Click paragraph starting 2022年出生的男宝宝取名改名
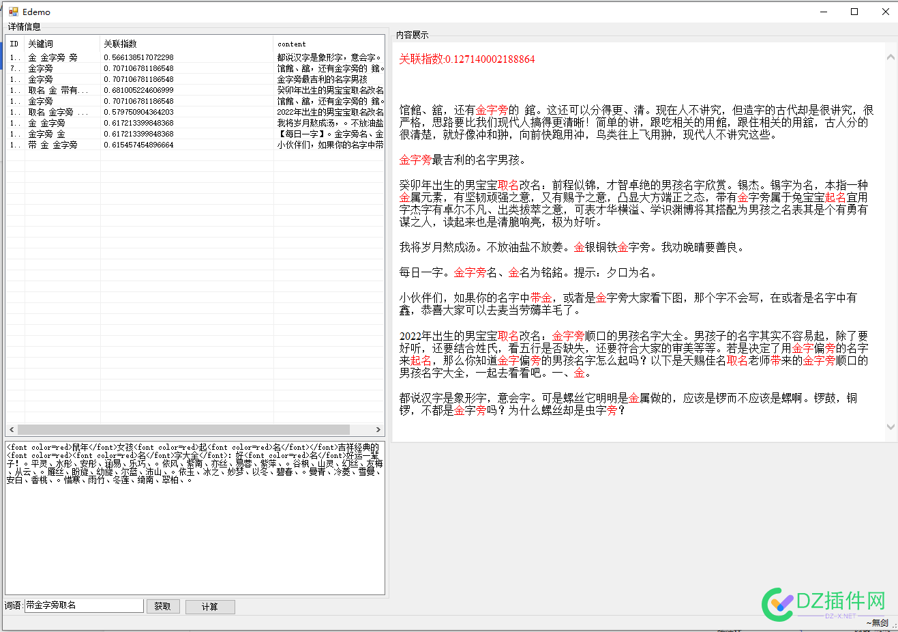898x632 pixels. click(633, 354)
